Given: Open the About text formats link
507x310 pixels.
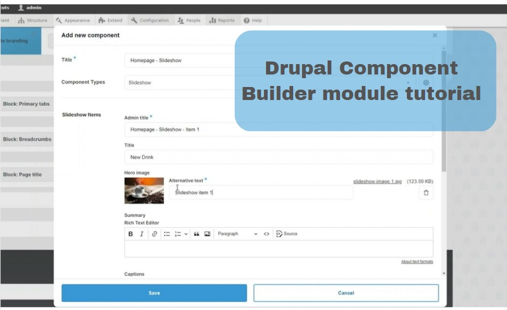Looking at the screenshot, I should click(417, 262).
